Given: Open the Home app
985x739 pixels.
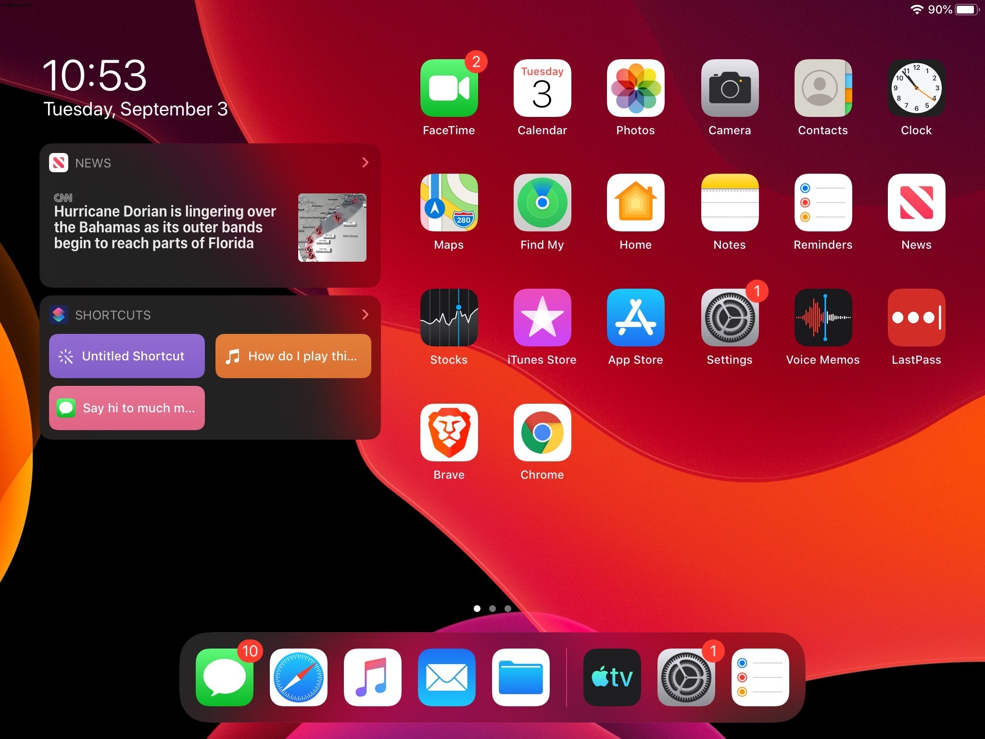Looking at the screenshot, I should [x=635, y=203].
